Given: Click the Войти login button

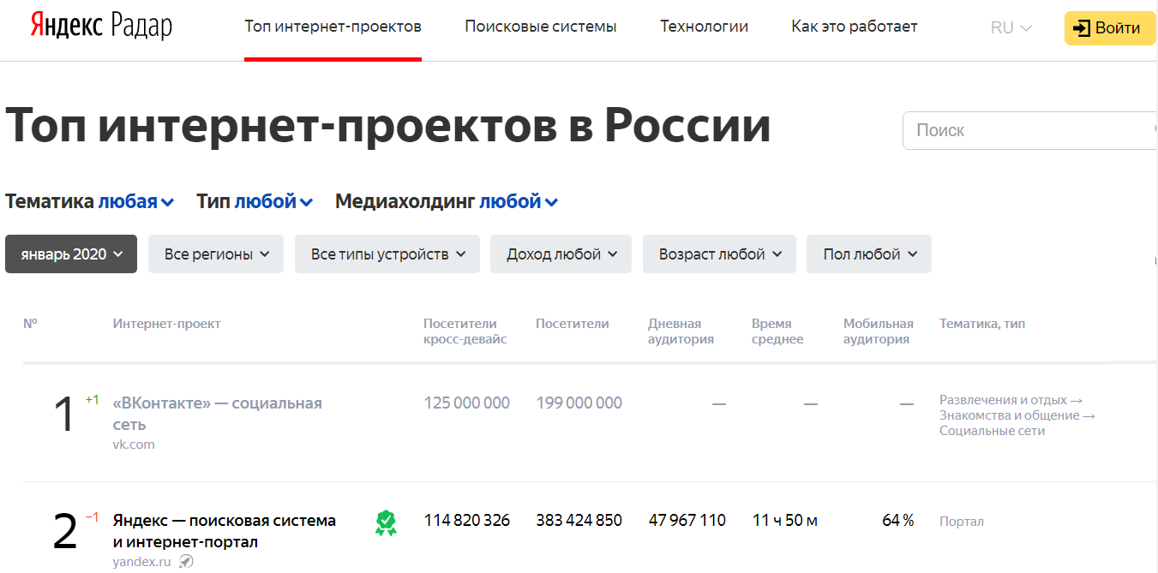Looking at the screenshot, I should pyautogui.click(x=1110, y=28).
